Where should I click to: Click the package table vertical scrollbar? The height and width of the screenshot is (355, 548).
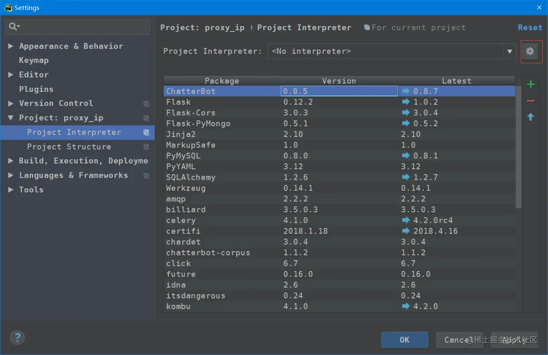(x=518, y=147)
